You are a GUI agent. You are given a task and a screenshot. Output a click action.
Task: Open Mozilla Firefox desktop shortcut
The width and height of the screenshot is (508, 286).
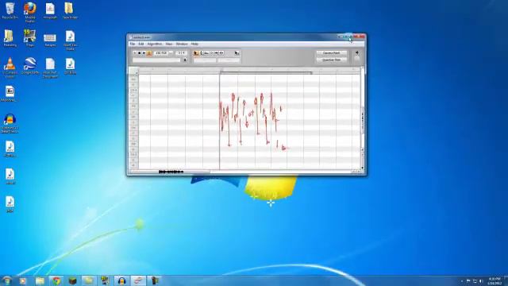coord(30,12)
